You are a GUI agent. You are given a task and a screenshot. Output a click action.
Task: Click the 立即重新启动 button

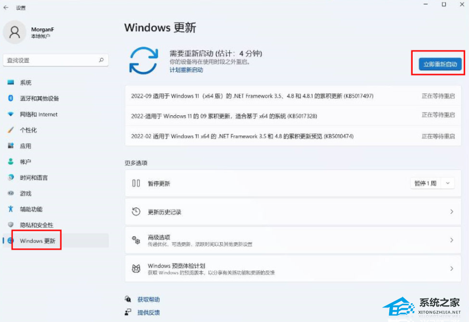click(x=440, y=64)
